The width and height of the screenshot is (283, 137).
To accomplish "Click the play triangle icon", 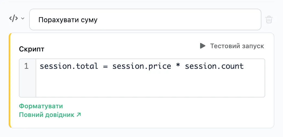I will pyautogui.click(x=203, y=46).
